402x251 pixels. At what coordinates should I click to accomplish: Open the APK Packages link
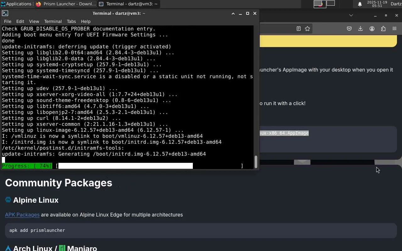(22, 215)
